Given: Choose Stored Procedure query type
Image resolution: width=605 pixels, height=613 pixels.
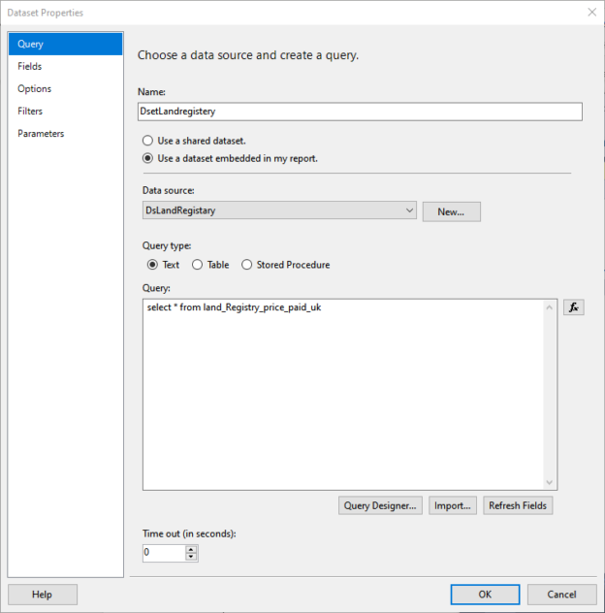Looking at the screenshot, I should point(246,265).
